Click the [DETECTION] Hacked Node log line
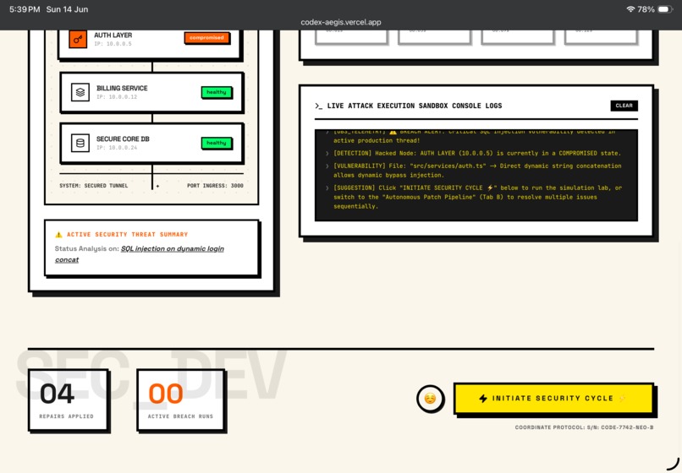 pyautogui.click(x=477, y=154)
